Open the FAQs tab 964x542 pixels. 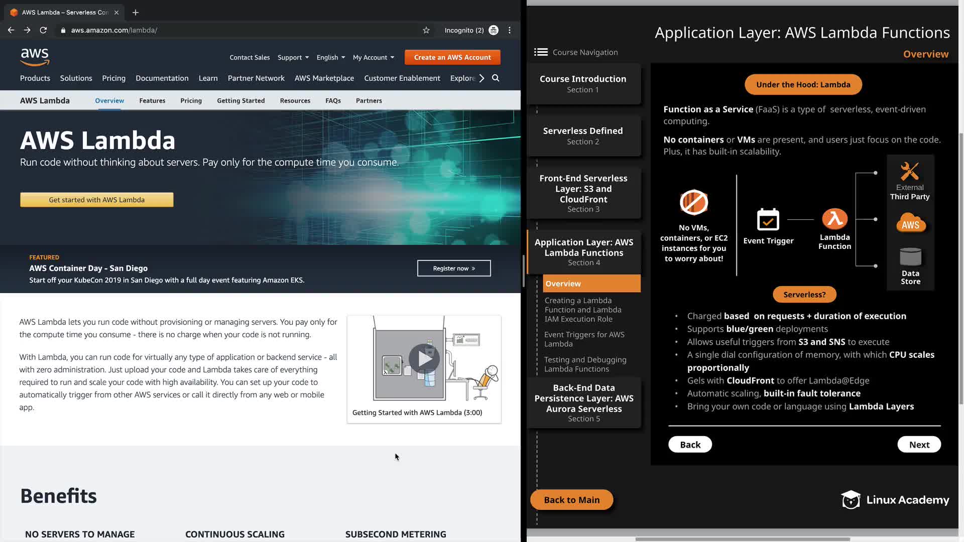pyautogui.click(x=333, y=101)
